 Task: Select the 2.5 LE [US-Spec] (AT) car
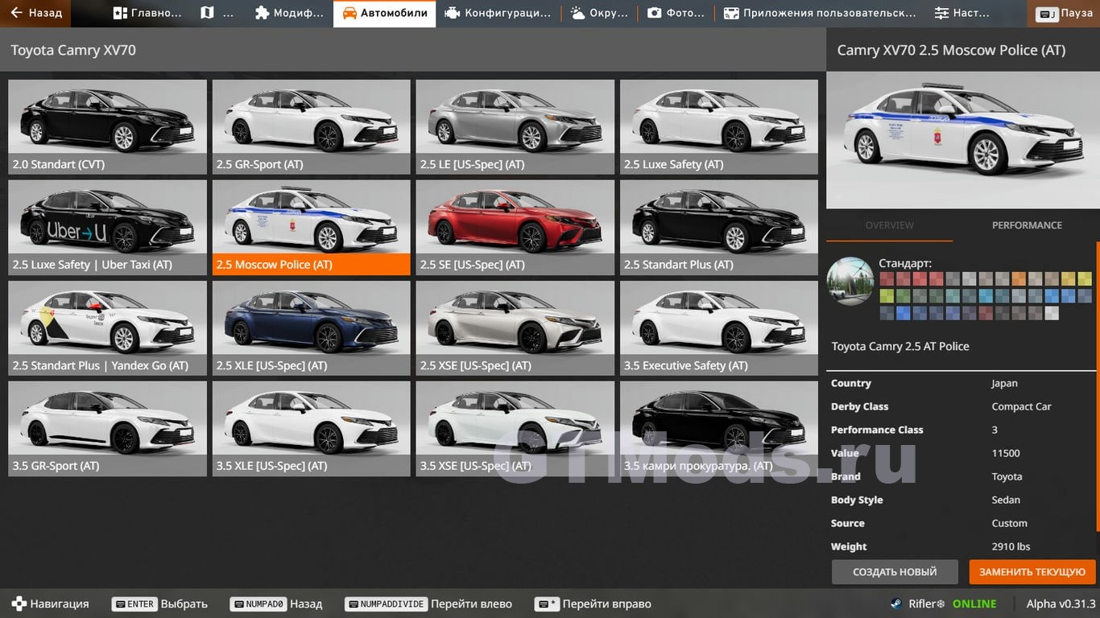point(515,126)
